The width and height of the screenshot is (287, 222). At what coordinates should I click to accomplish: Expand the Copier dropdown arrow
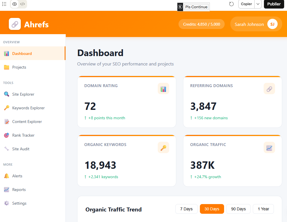(258, 4)
